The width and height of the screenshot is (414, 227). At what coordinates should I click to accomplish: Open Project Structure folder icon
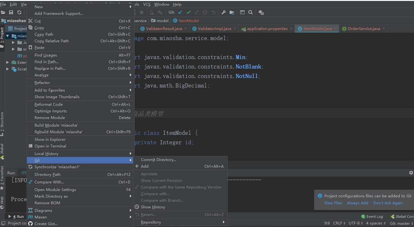coord(232,12)
